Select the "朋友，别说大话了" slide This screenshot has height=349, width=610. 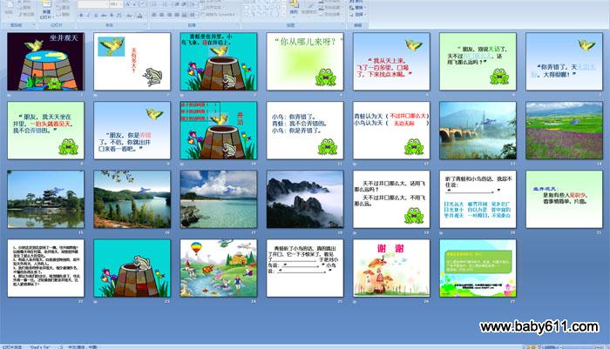coord(478,62)
